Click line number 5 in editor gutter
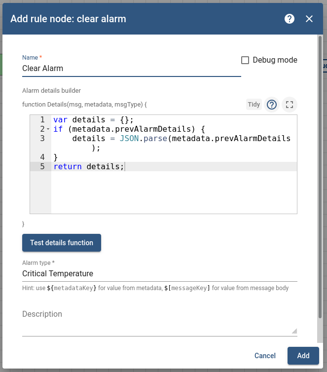327x372 pixels. 42,167
